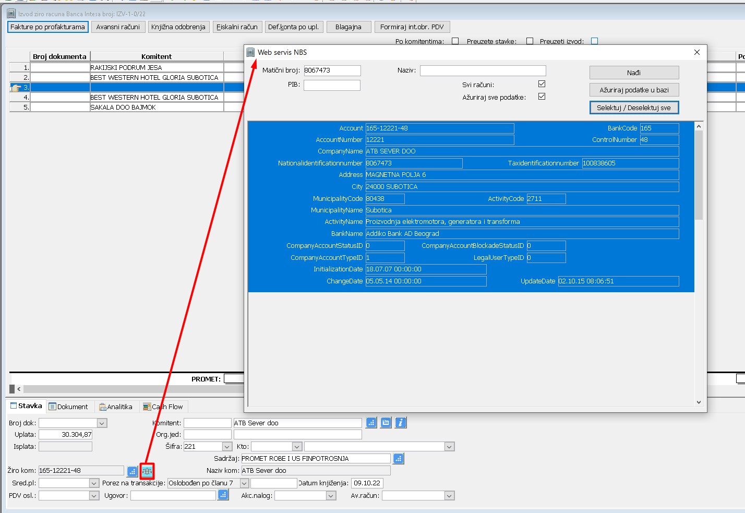Viewport: 745px width, 513px height.
Task: Open the Komitent folder icon
Action: tap(386, 423)
